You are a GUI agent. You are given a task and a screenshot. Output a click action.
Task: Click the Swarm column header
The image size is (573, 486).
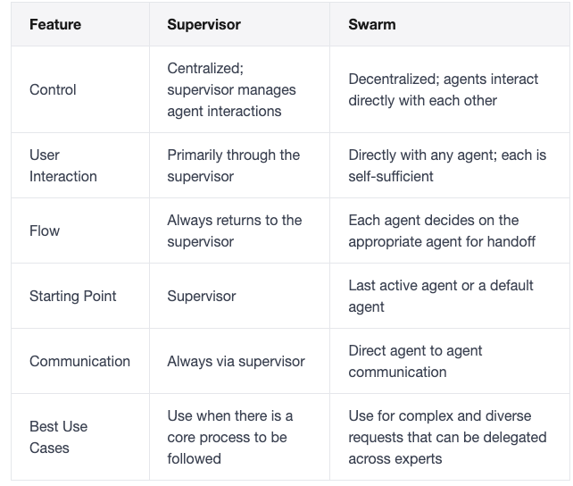coord(371,24)
